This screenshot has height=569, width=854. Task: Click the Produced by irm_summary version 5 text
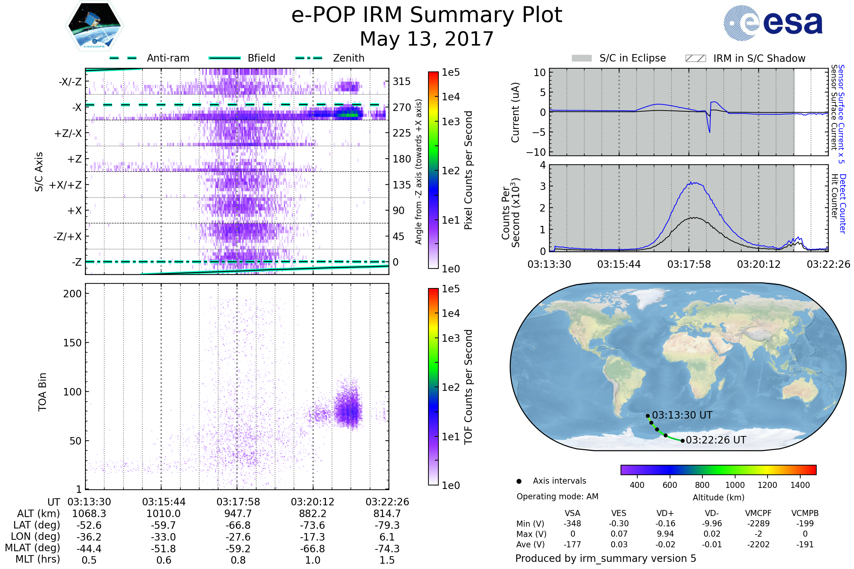pyautogui.click(x=605, y=558)
